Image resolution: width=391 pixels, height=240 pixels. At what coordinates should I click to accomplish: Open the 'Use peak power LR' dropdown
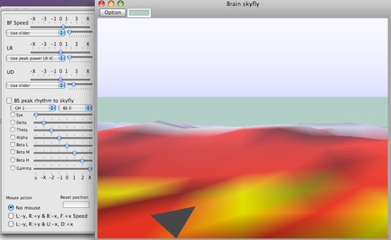(35, 58)
